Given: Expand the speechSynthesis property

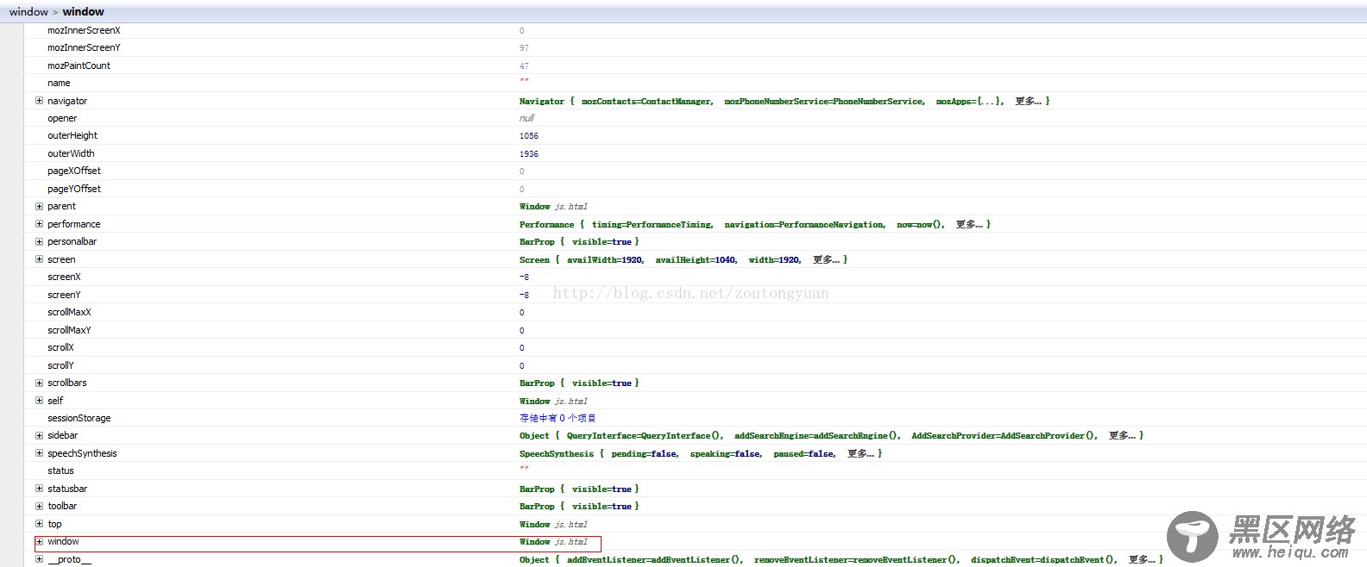Looking at the screenshot, I should click(39, 453).
